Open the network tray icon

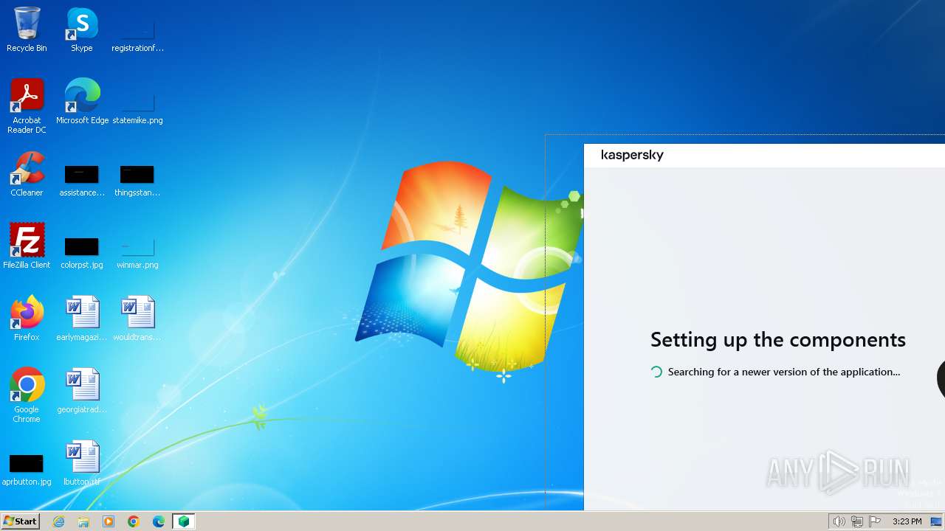(857, 521)
